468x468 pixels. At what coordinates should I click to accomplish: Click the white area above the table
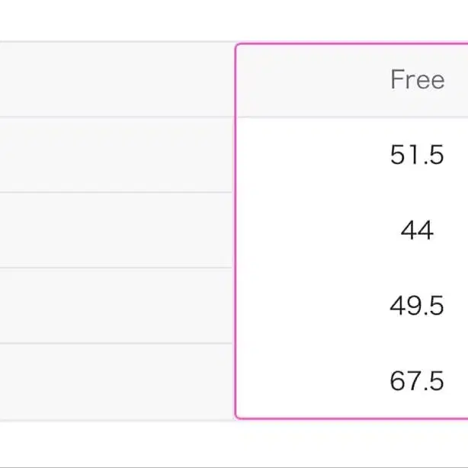(x=229, y=19)
